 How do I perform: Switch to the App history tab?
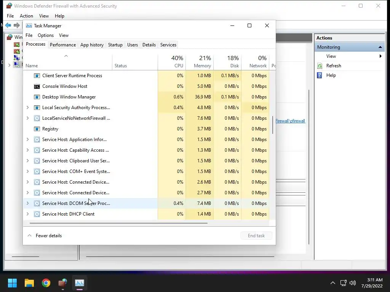coord(92,45)
